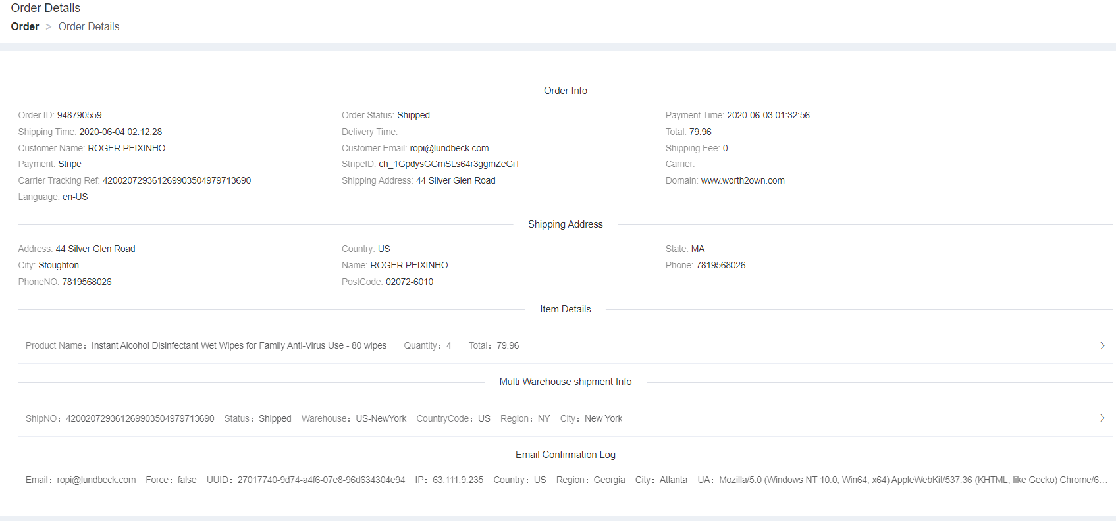Select the Order ID 948790559
The image size is (1116, 521).
[x=79, y=115]
